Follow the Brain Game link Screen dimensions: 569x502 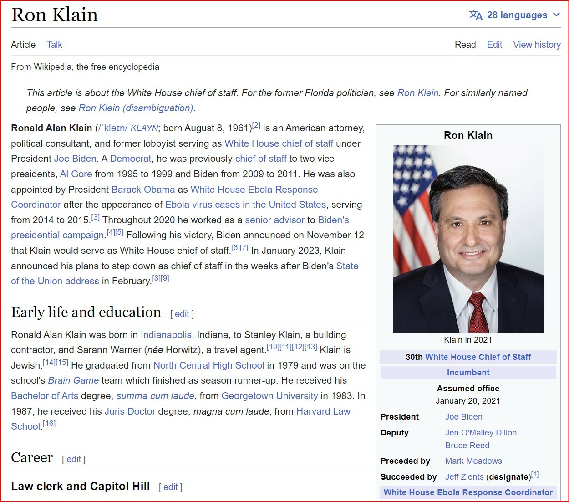(73, 380)
